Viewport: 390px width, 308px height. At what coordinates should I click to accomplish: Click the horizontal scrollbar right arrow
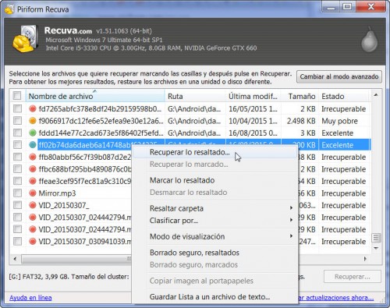tap(365, 259)
